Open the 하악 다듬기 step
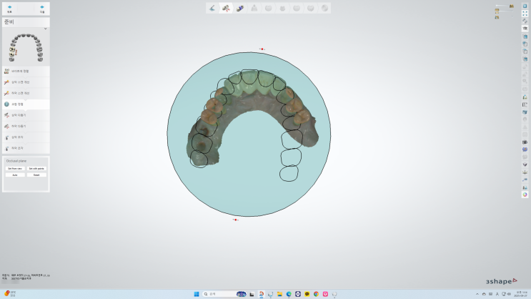Screen dimensions: 531x299 [x=26, y=126]
